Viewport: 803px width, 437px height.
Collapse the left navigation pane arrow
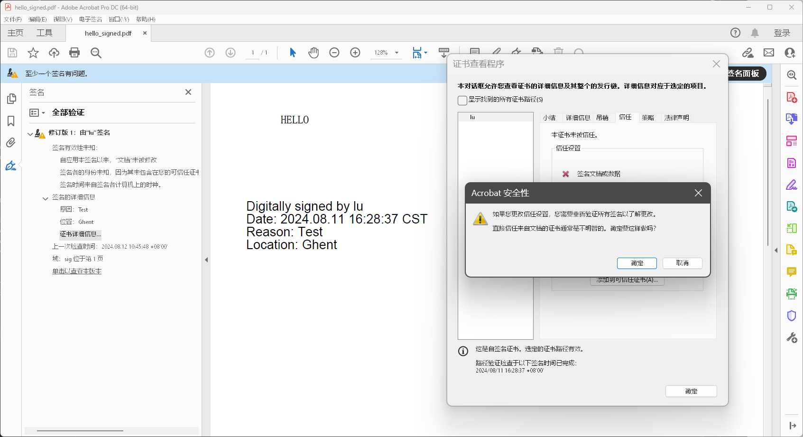pyautogui.click(x=206, y=260)
